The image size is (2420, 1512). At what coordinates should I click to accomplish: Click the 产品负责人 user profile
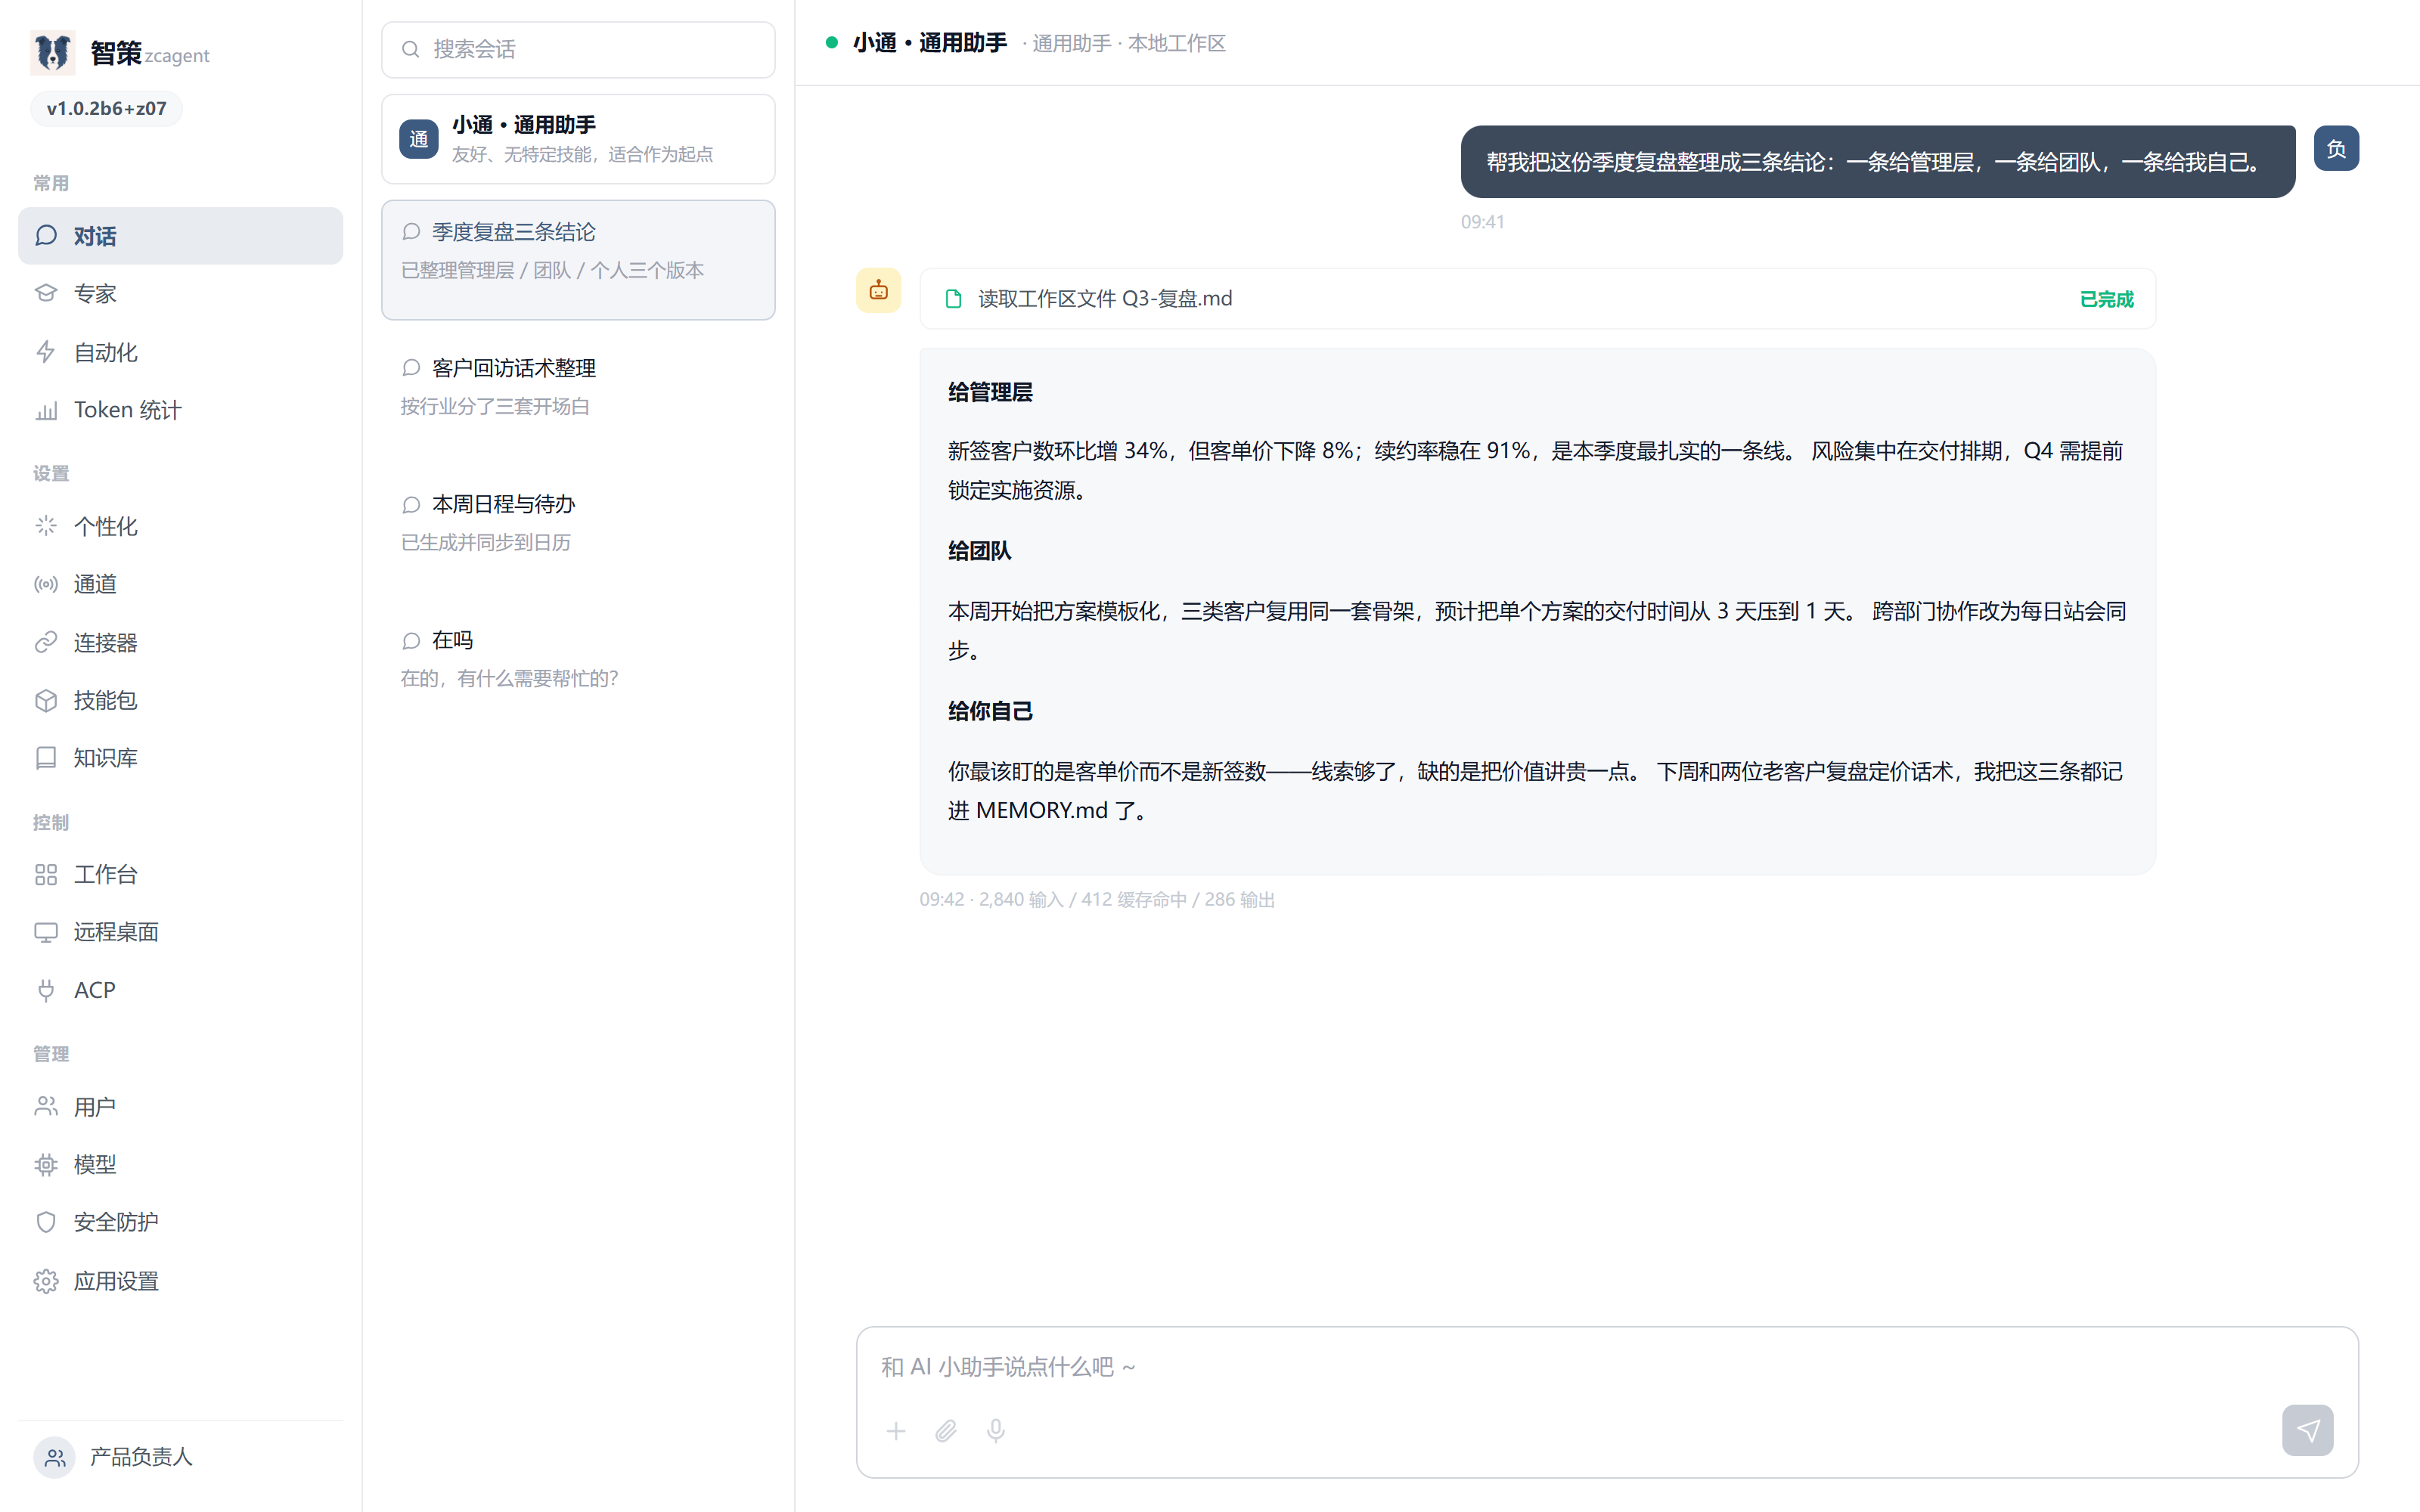click(180, 1457)
